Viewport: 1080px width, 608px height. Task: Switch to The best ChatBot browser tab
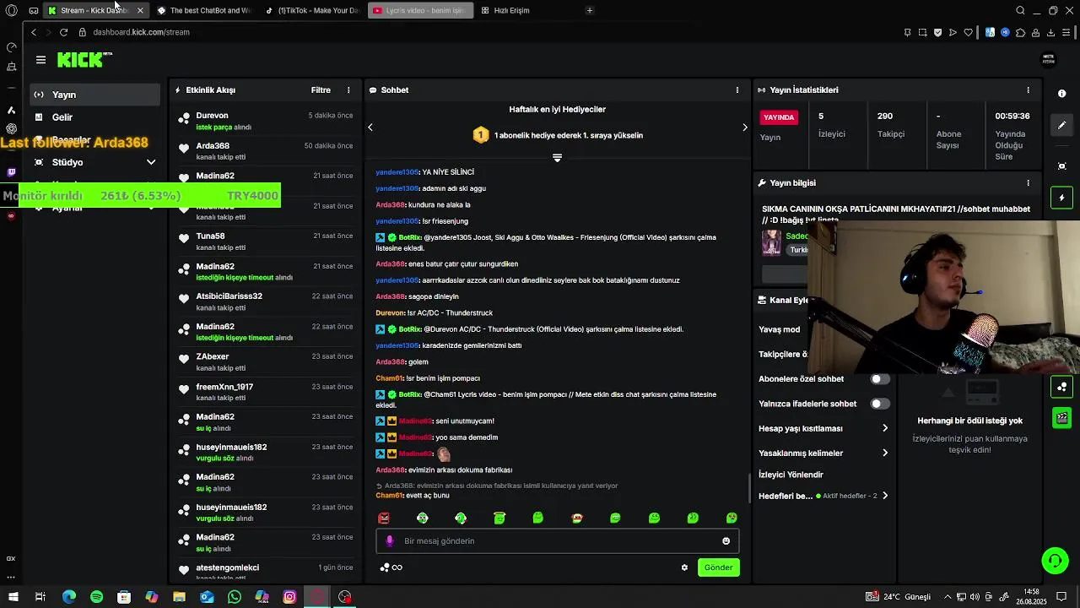[204, 10]
